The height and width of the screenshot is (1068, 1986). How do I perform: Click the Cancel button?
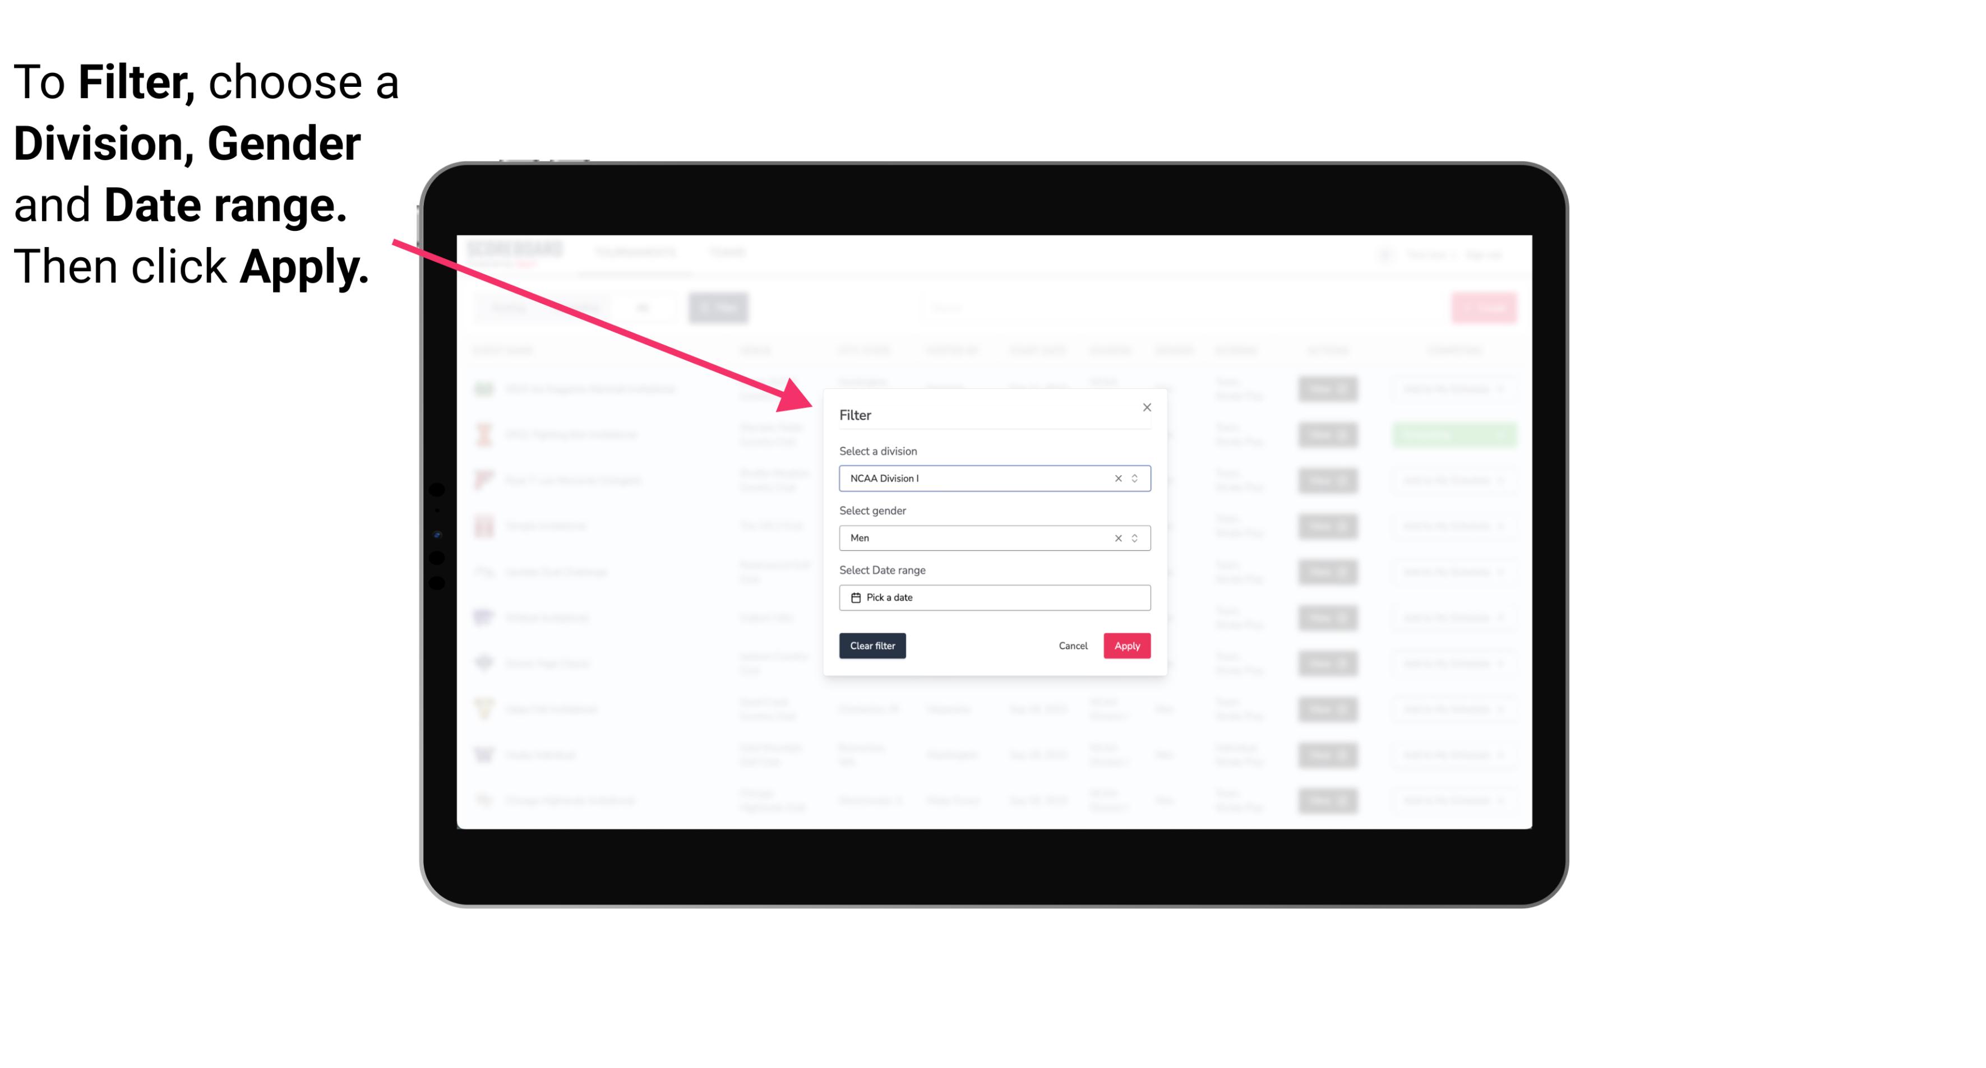1073,646
